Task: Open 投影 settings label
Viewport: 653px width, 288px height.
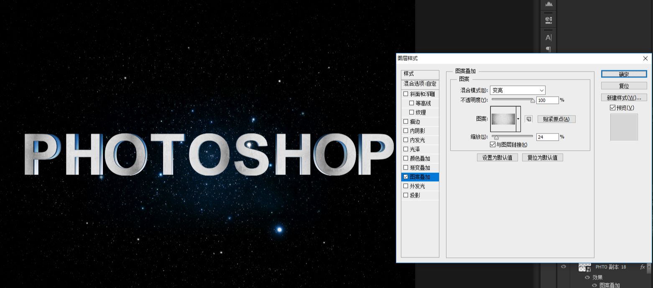Action: (x=415, y=195)
